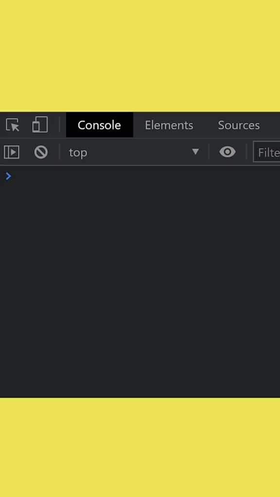The width and height of the screenshot is (280, 497).
Task: Select the Console tab
Action: pos(99,125)
